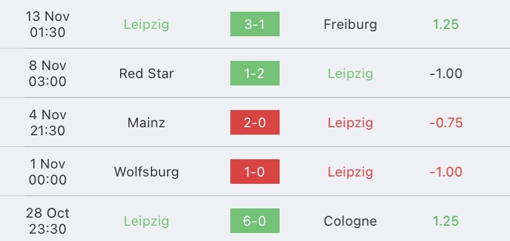510x241 pixels.
Task: Select Leipzig in the 13 Nov match
Action: click(x=147, y=25)
